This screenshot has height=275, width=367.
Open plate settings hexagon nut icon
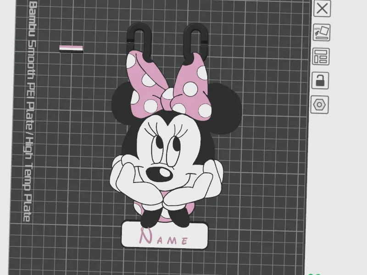(319, 104)
